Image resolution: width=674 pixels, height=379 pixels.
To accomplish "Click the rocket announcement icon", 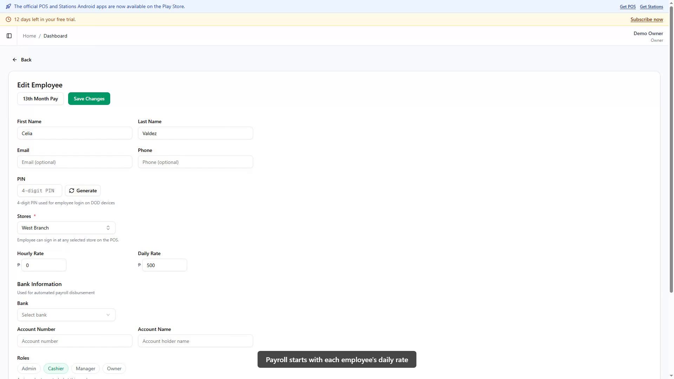I will tap(8, 6).
